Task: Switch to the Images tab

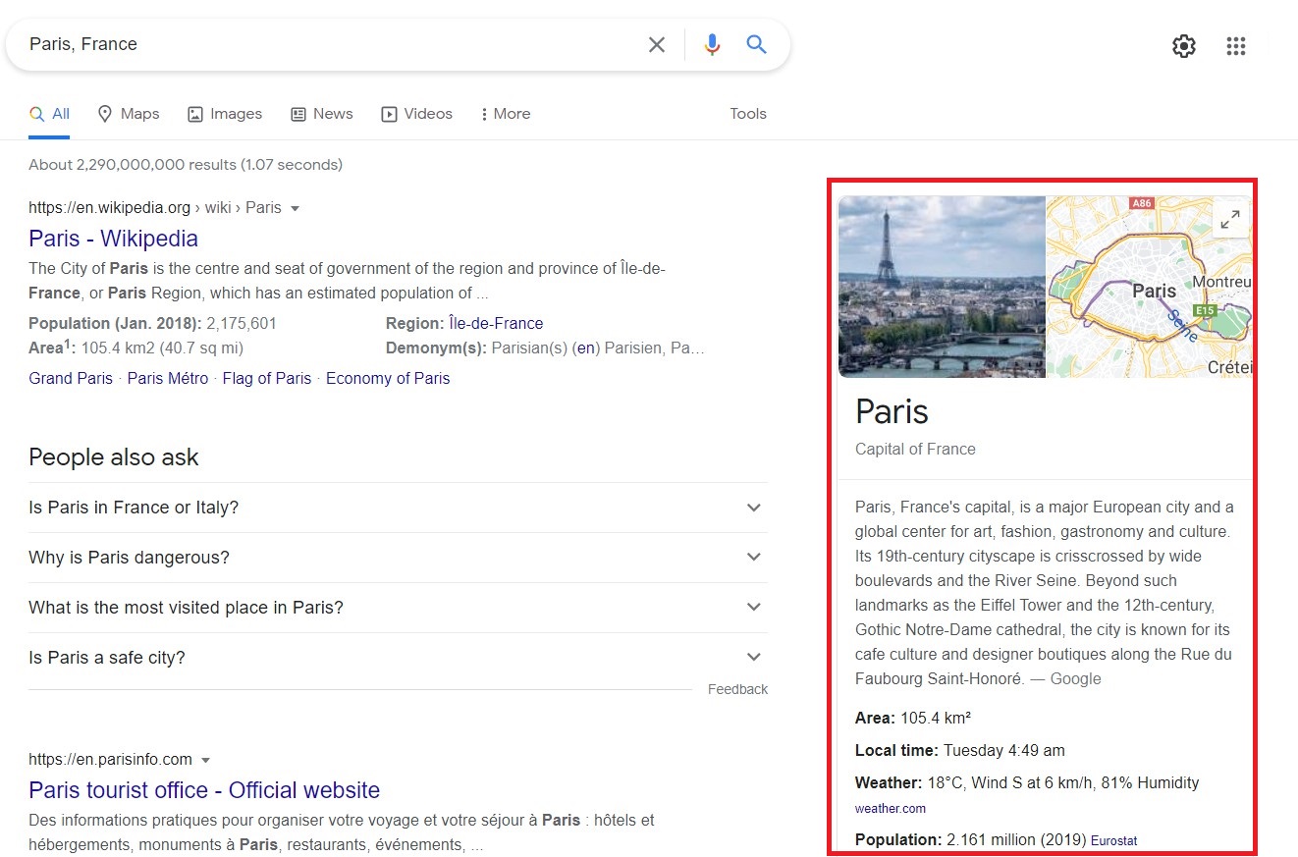Action: 225,114
